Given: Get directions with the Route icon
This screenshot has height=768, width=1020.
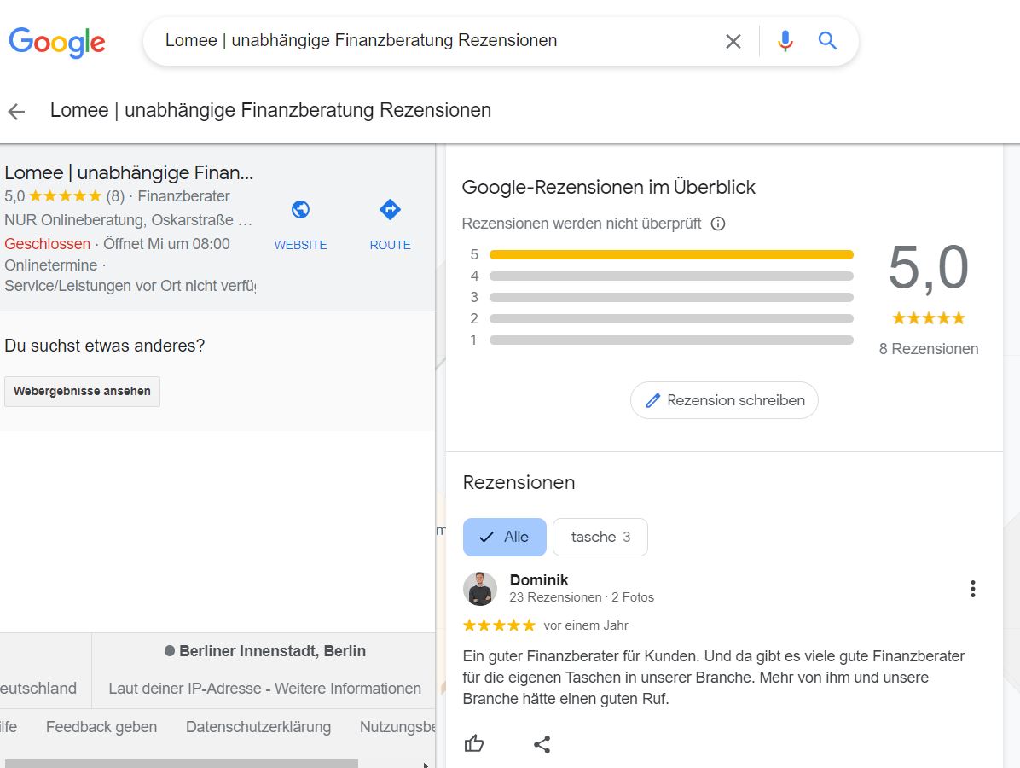Looking at the screenshot, I should (390, 210).
